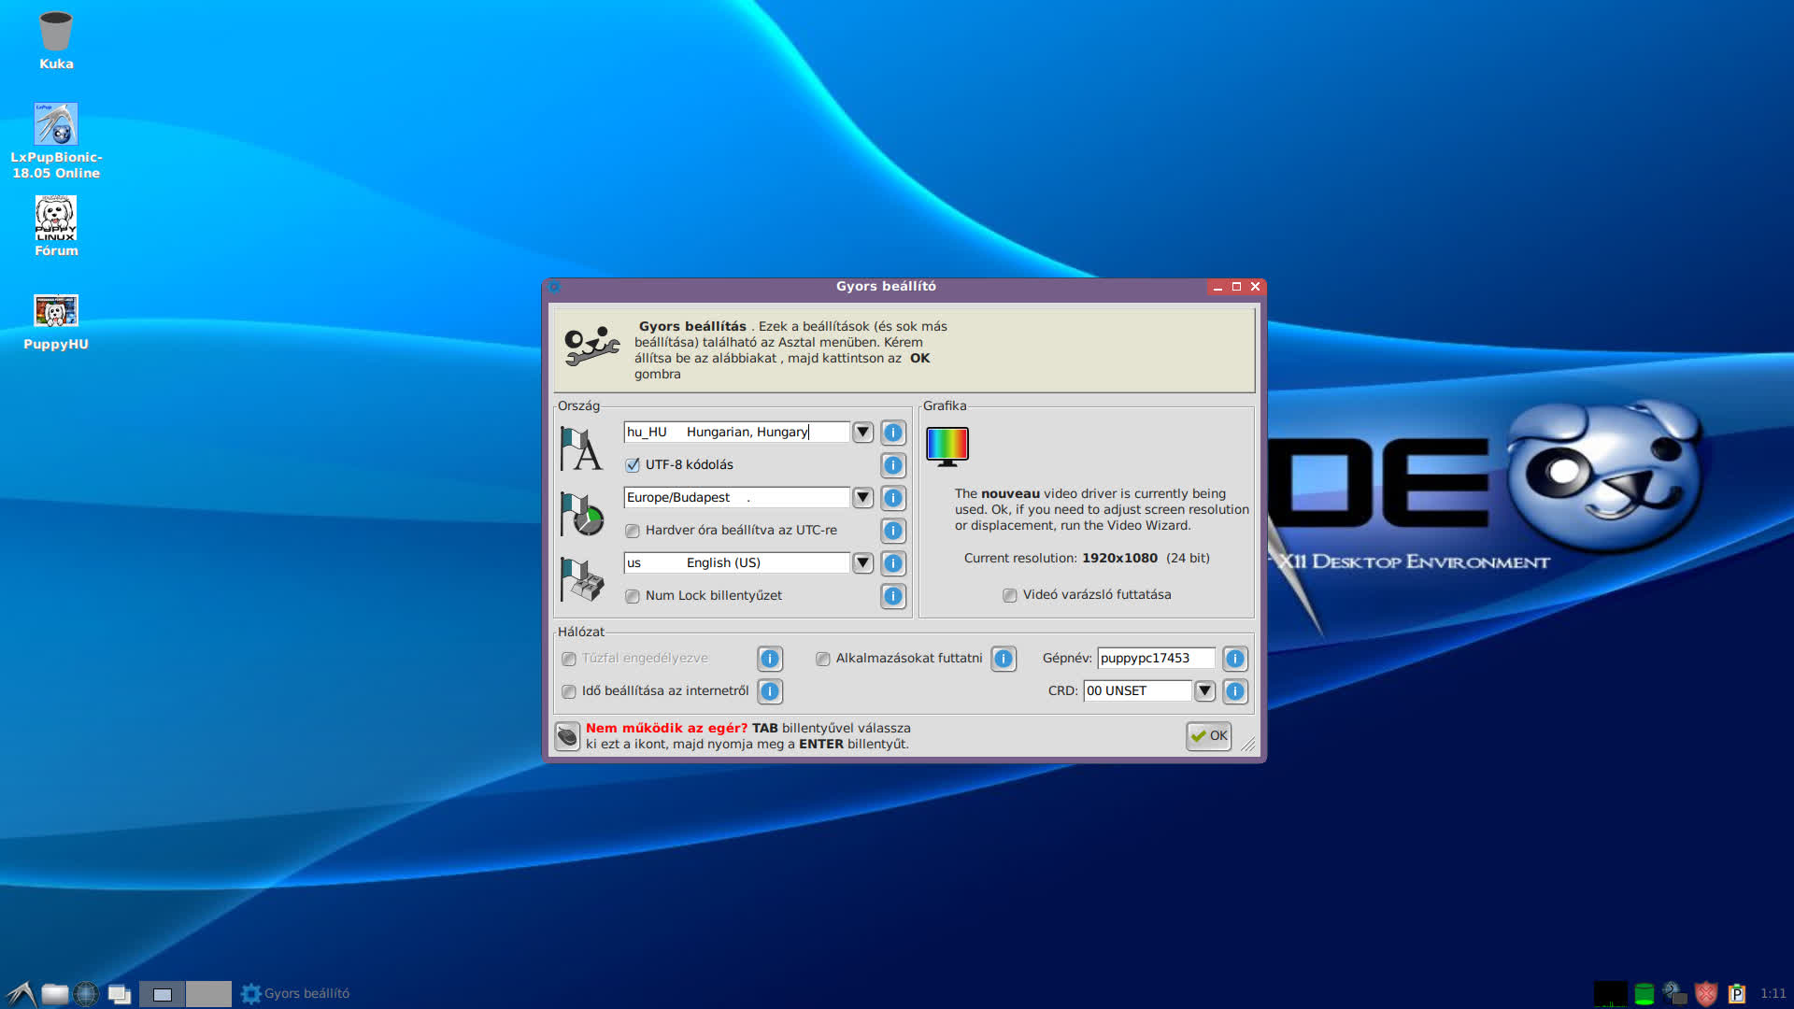Click the Europe/Budapest timezone text field
Viewport: 1794px width, 1009px height.
pyautogui.click(x=736, y=498)
